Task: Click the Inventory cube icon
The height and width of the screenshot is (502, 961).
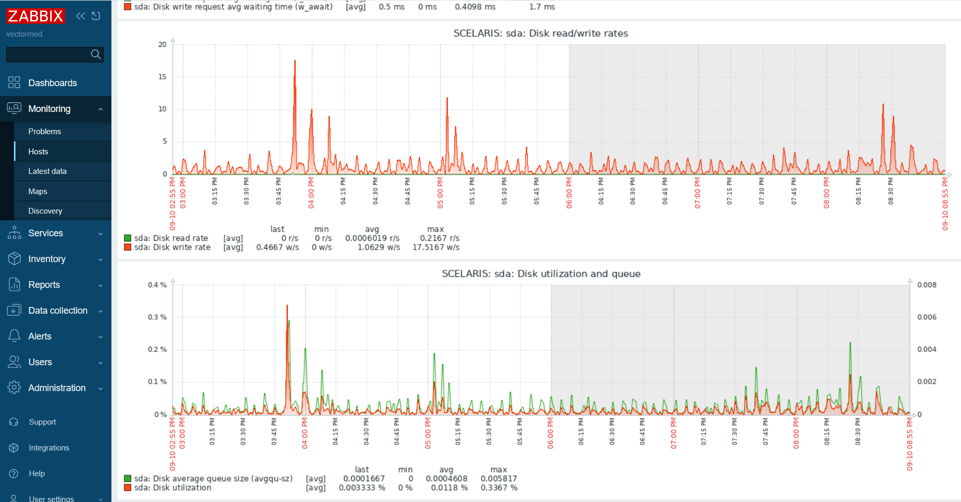Action: (x=14, y=258)
